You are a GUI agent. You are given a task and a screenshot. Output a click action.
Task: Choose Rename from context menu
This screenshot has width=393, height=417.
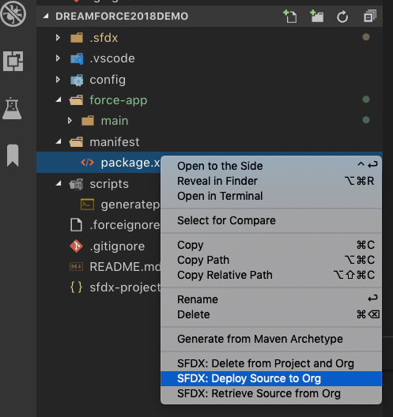tap(271, 299)
